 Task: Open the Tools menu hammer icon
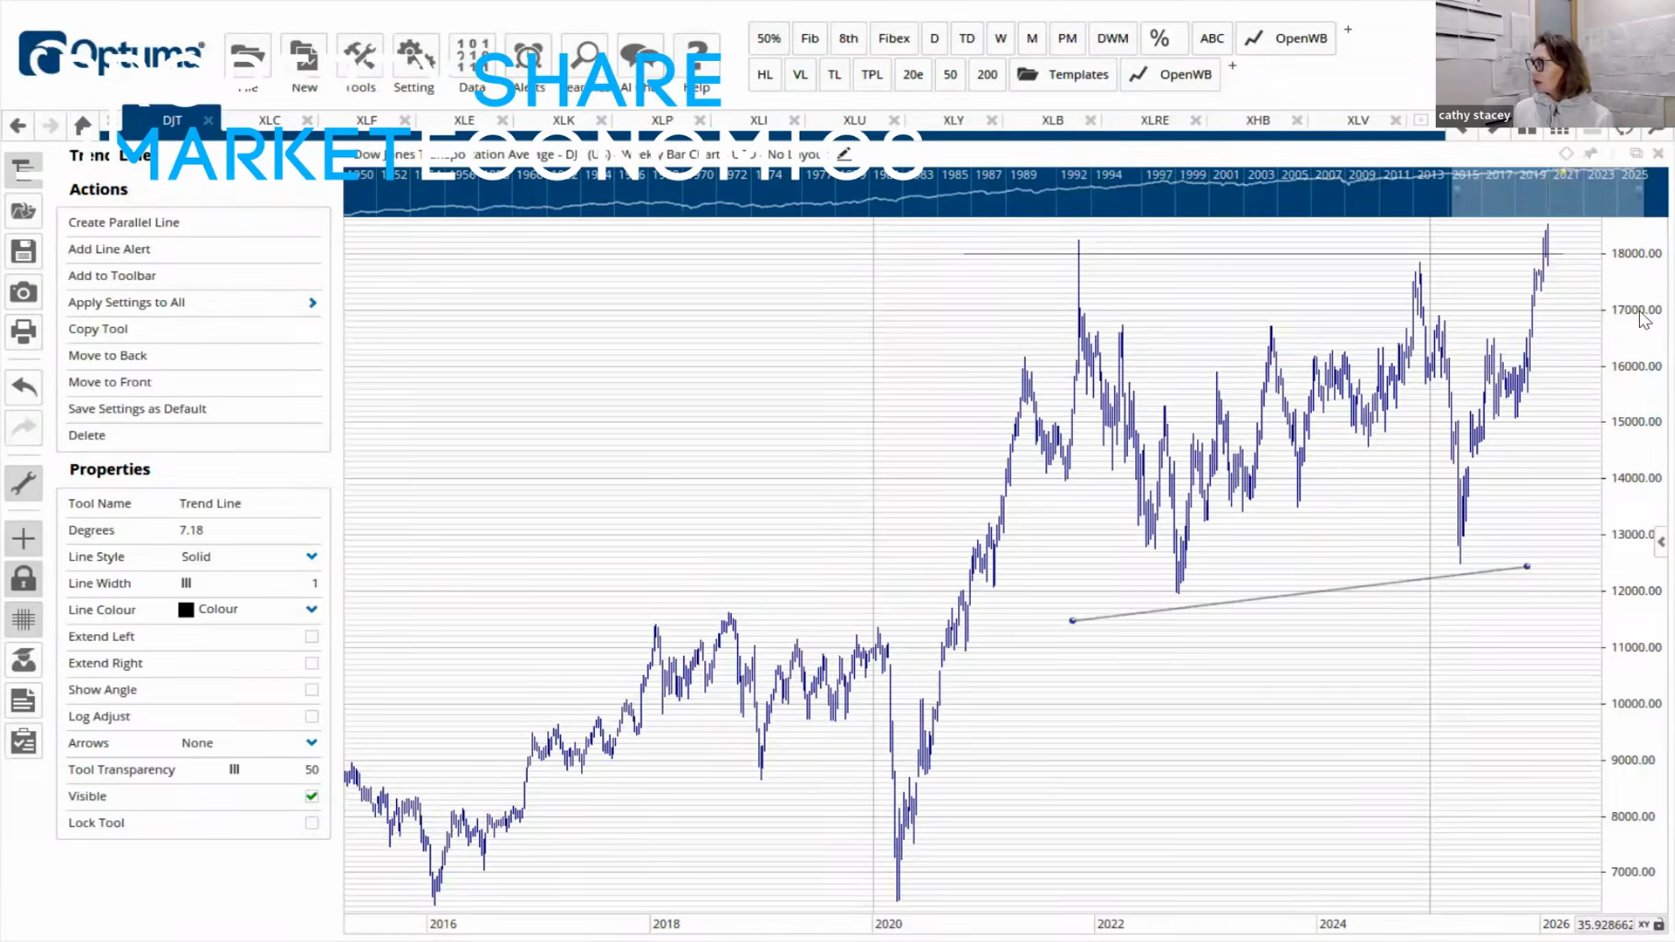[359, 55]
